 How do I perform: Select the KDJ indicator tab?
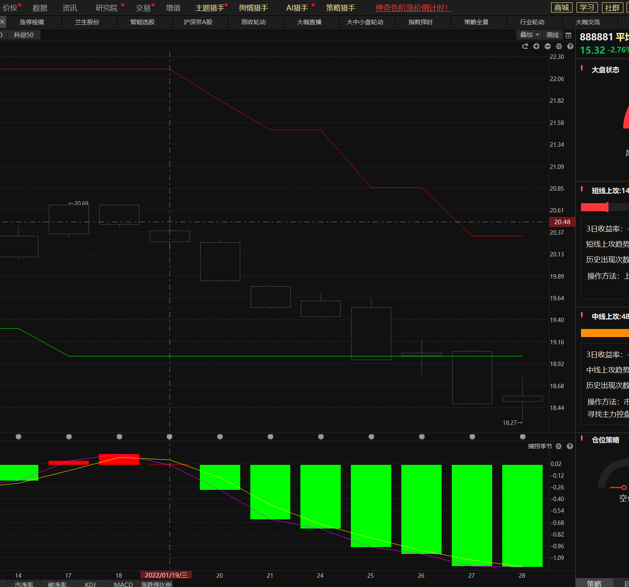tap(90, 584)
